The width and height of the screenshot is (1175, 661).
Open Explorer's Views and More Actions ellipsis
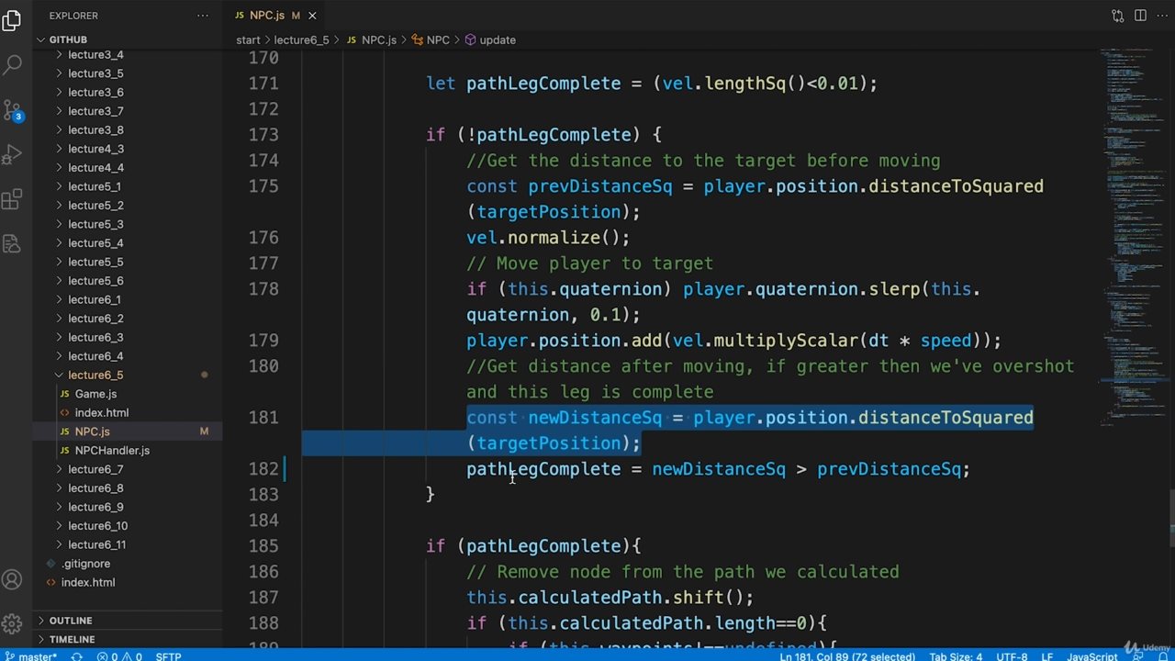click(x=203, y=16)
